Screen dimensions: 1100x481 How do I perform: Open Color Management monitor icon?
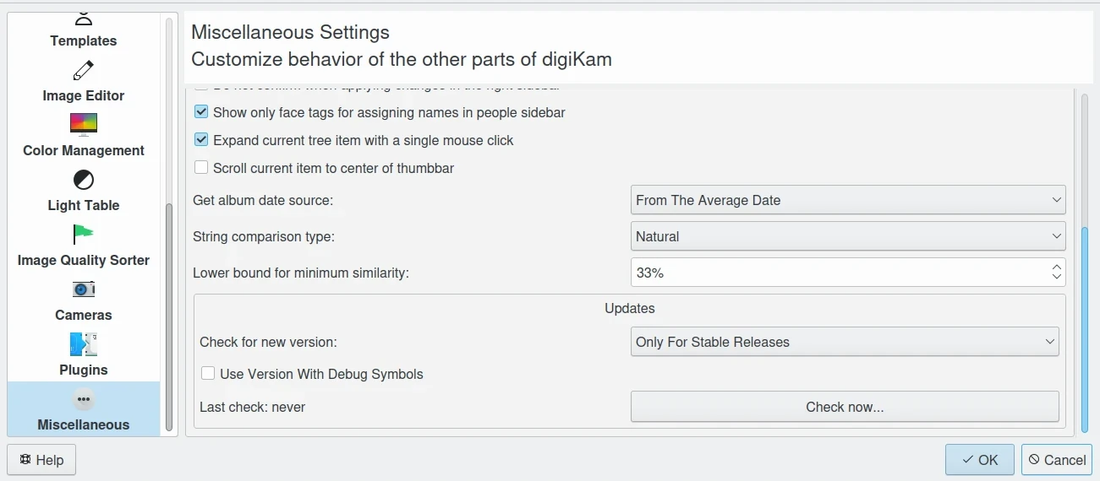[84, 125]
